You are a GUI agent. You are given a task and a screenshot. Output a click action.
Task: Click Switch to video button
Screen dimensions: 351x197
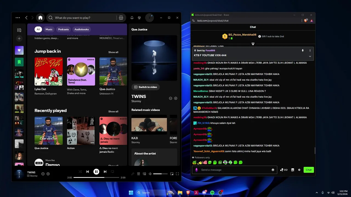click(x=146, y=87)
